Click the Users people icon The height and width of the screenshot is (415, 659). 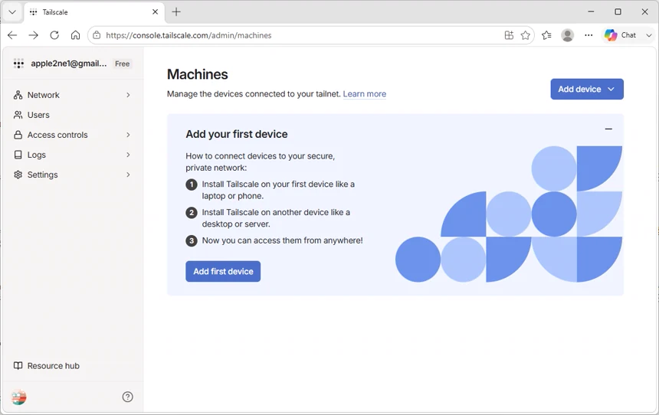(x=18, y=115)
